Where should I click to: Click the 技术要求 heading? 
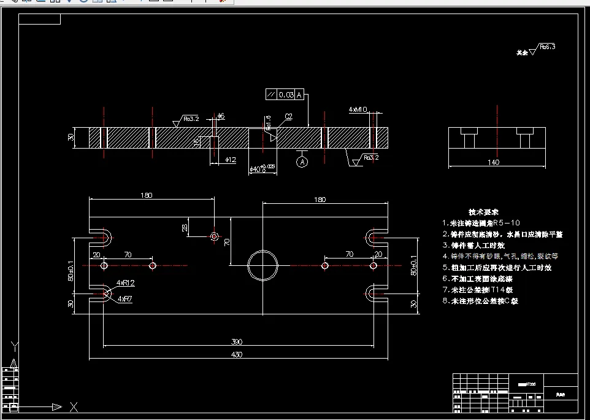483,212
